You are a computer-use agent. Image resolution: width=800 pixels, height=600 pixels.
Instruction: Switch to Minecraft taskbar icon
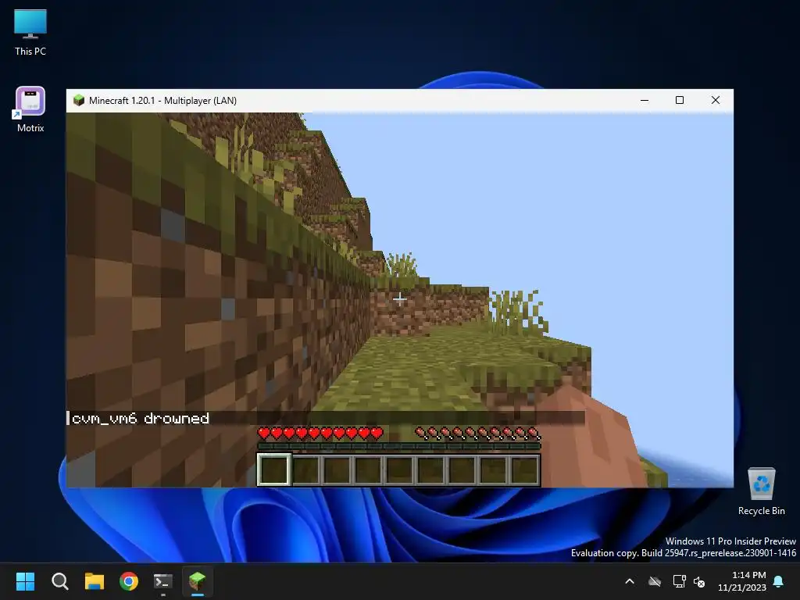(x=198, y=581)
